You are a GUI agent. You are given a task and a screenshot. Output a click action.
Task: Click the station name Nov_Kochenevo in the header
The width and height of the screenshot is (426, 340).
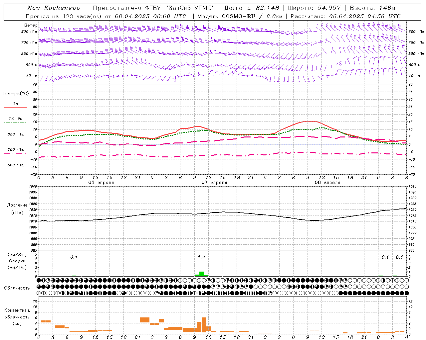click(x=54, y=8)
